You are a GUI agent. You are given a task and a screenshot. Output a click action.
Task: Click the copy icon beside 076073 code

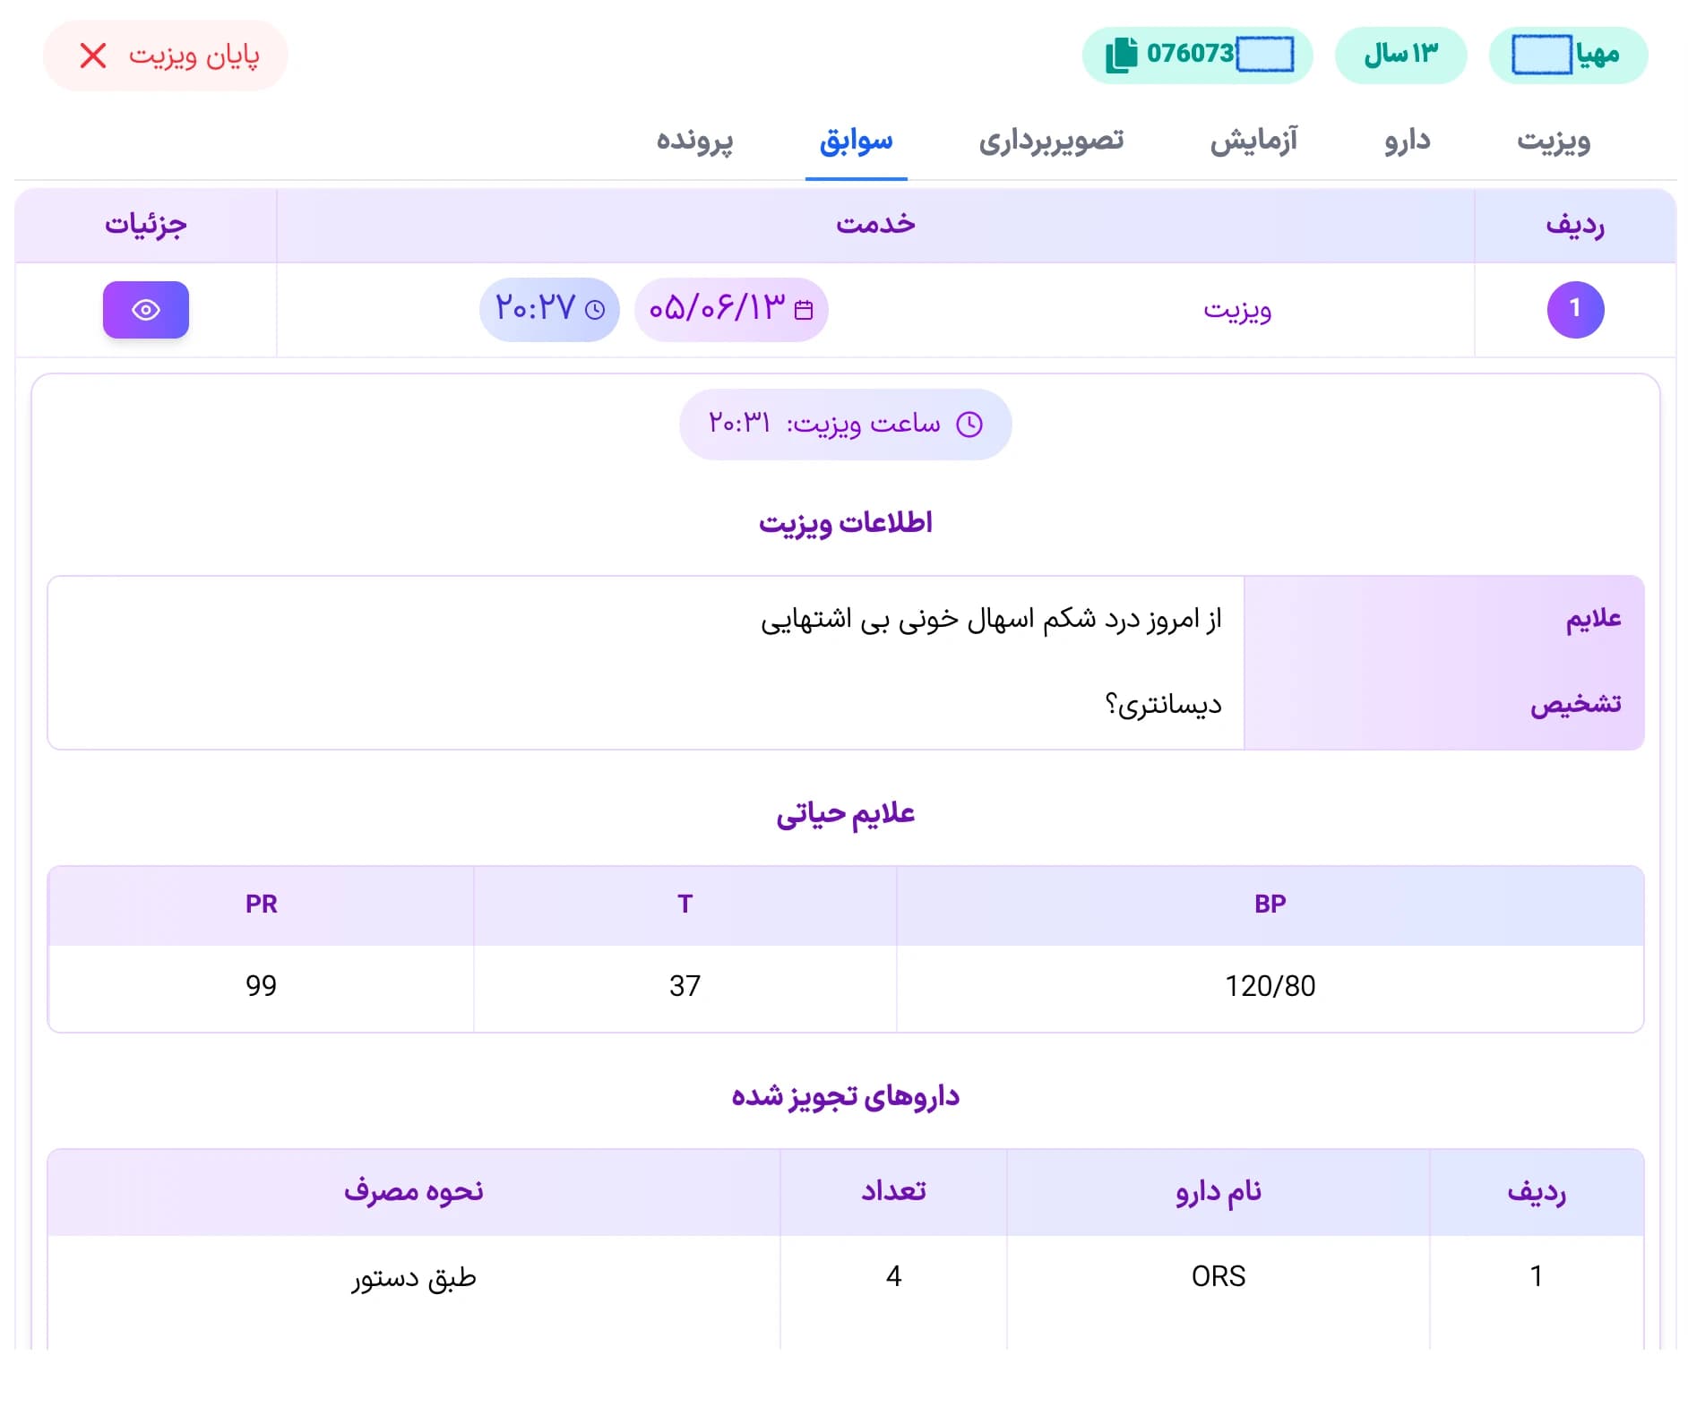[x=1120, y=55]
